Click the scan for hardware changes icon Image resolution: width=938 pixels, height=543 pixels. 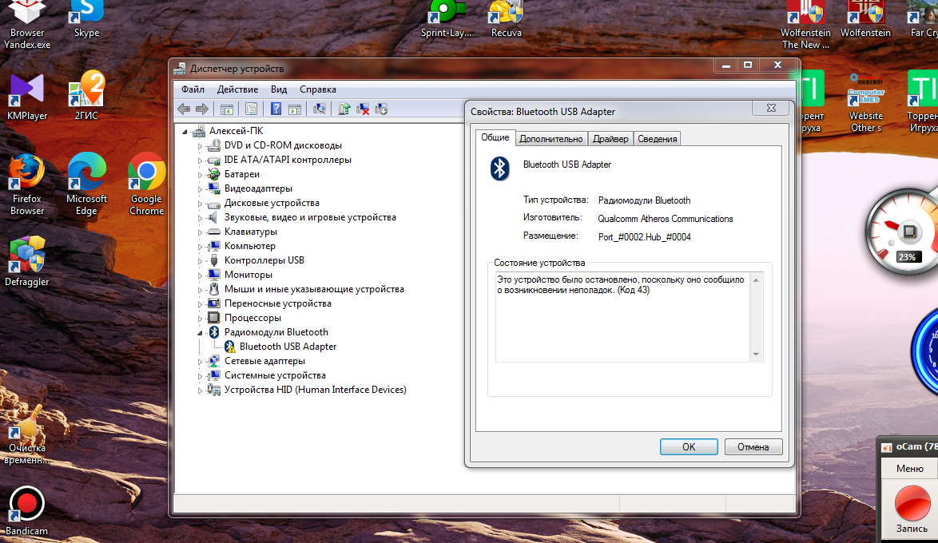coord(320,109)
